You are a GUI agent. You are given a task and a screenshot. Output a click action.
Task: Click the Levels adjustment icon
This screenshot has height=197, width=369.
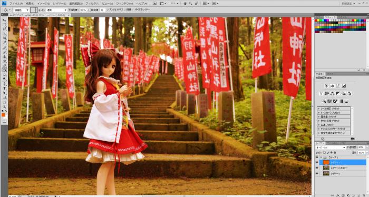coord(332,86)
